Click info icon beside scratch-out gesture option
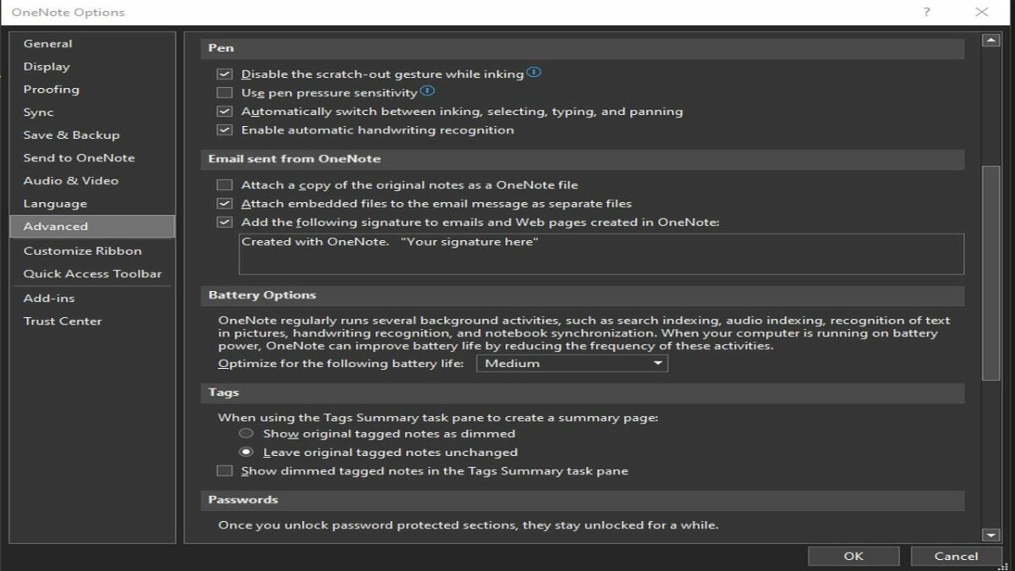 pyautogui.click(x=534, y=73)
